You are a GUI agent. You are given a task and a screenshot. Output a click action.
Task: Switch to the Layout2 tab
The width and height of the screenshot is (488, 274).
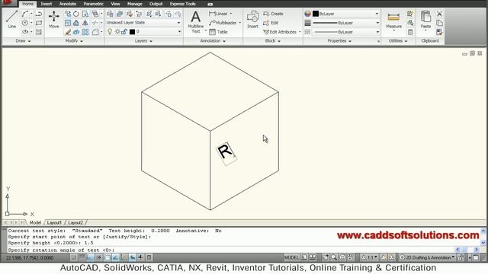75,222
